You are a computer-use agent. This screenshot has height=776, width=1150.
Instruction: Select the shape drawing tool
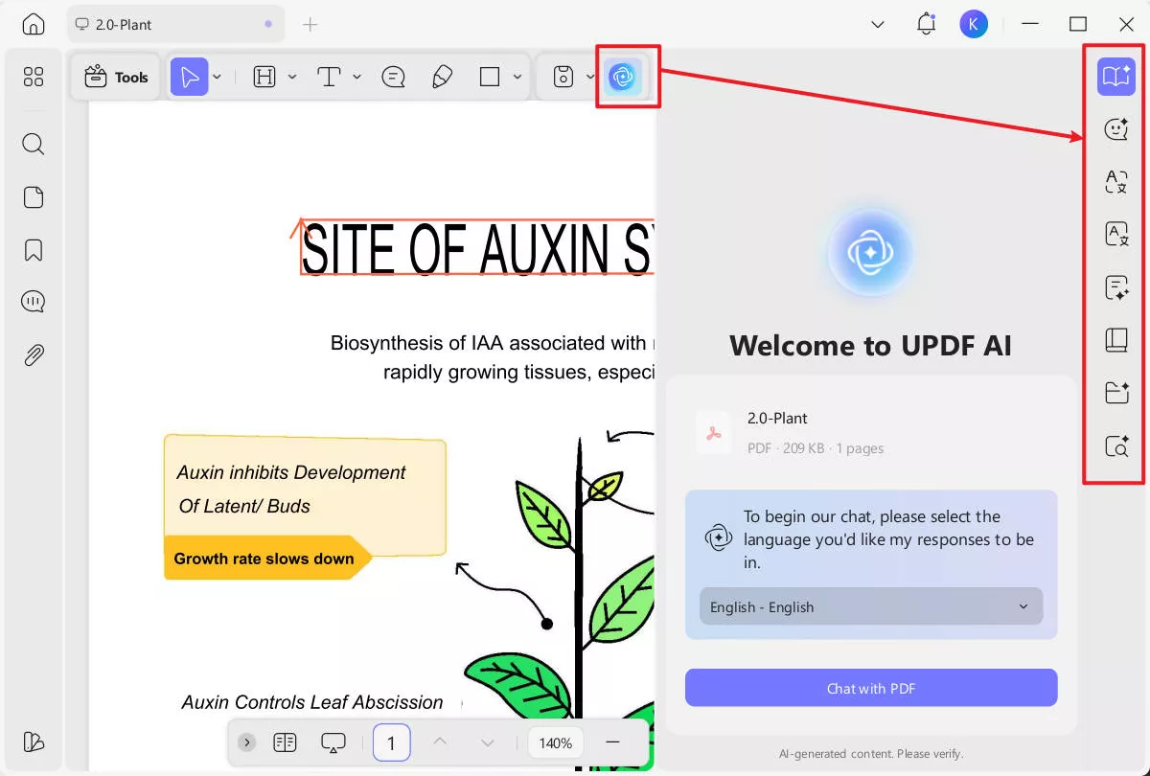pyautogui.click(x=490, y=77)
